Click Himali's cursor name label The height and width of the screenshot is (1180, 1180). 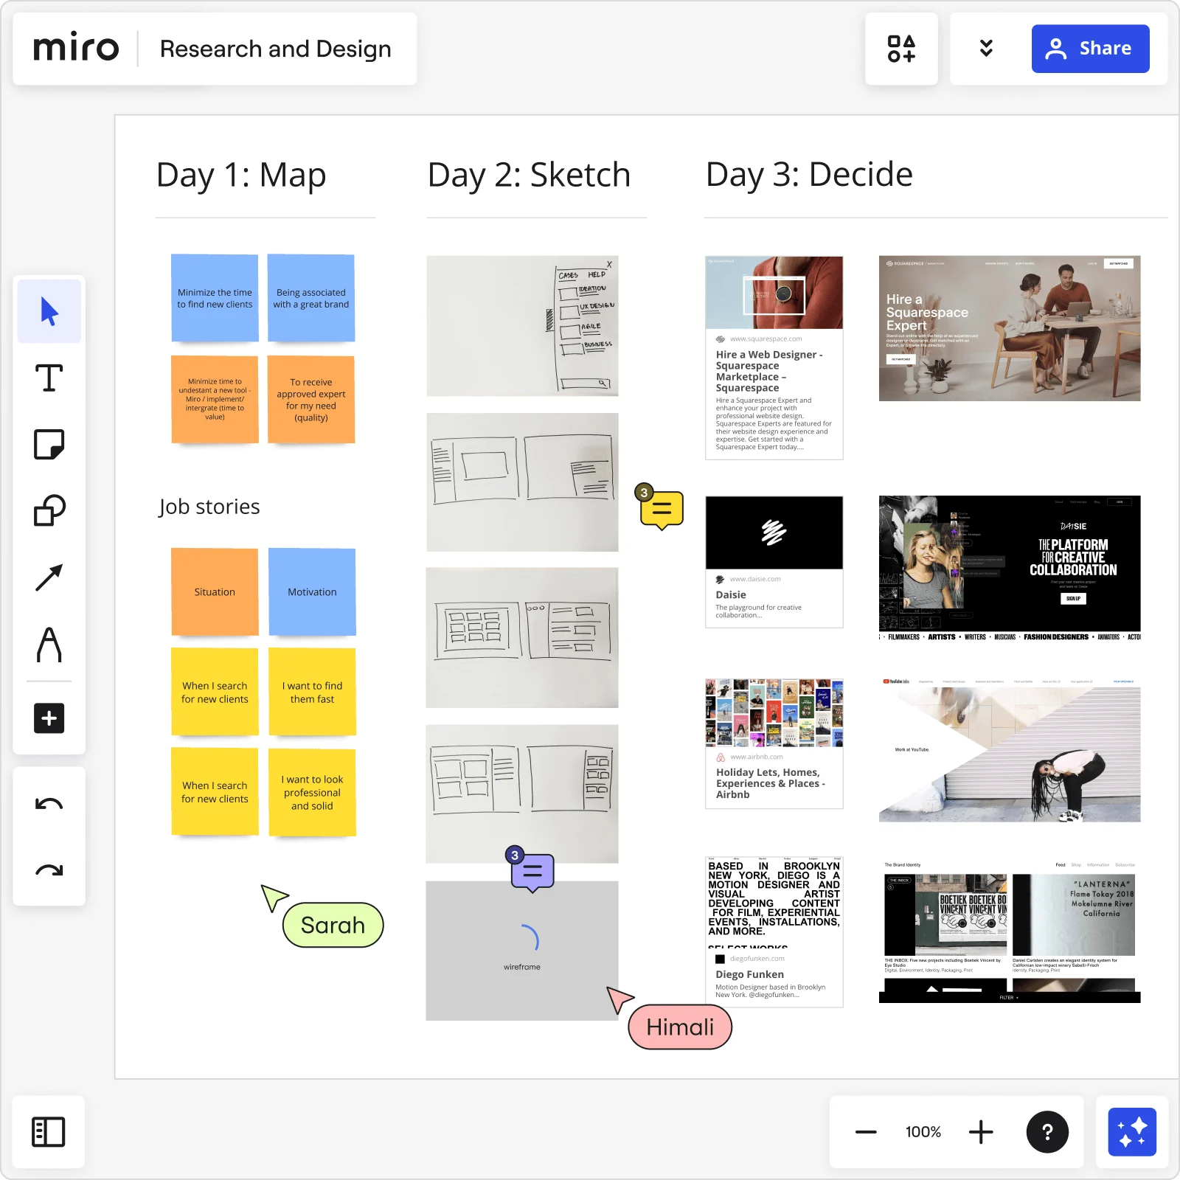tap(680, 1027)
